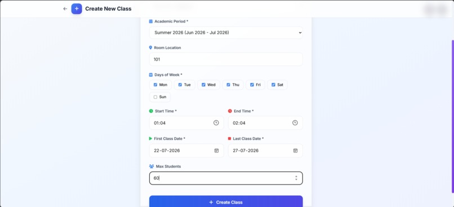This screenshot has width=454, height=207.
Task: Toggle the Thu checkbox
Action: pos(228,85)
